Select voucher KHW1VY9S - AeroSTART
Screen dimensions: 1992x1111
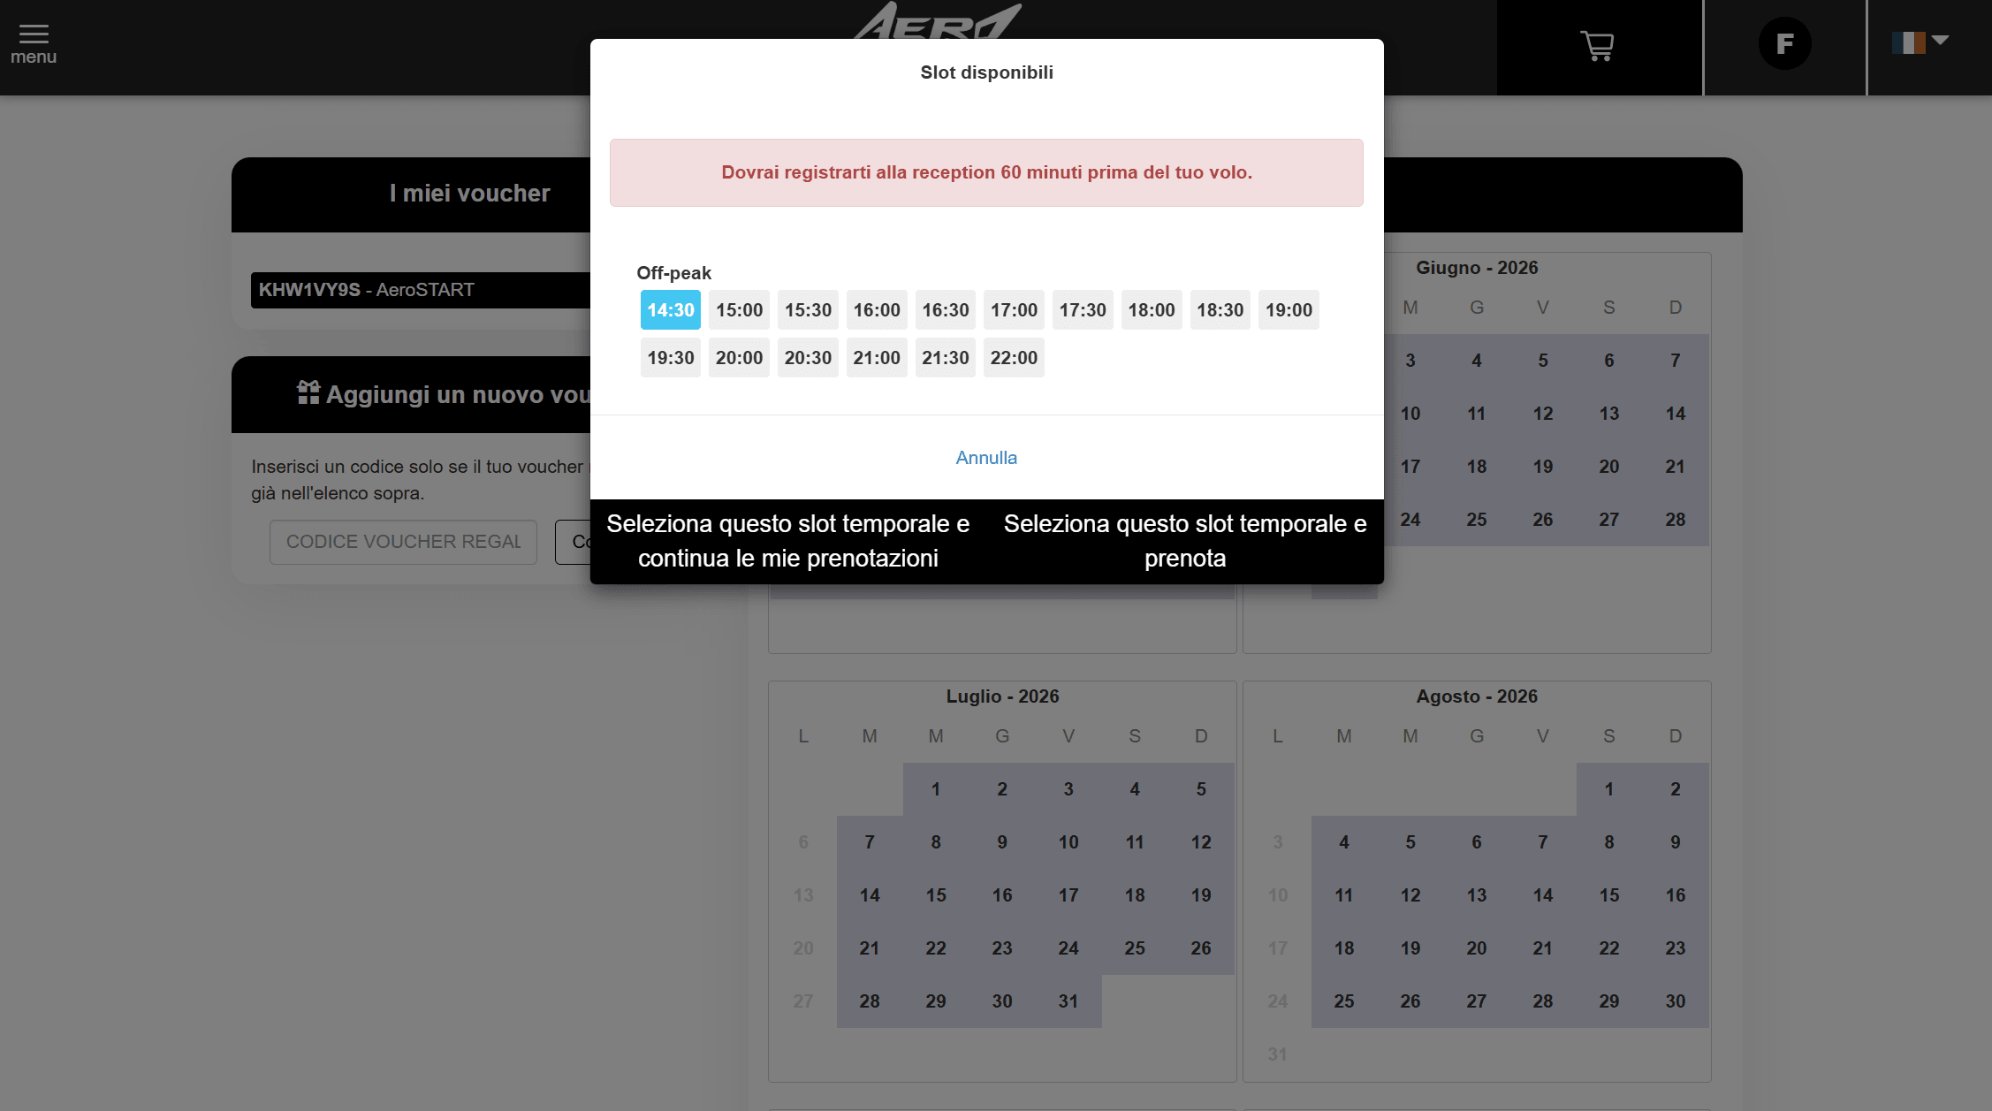point(421,290)
